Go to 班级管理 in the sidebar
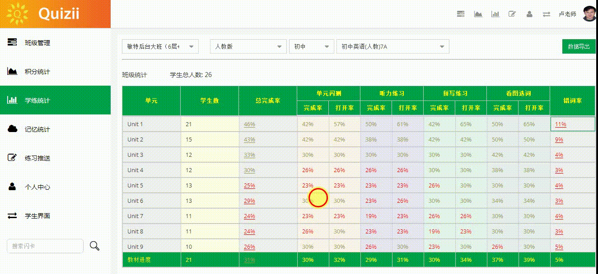The width and height of the screenshot is (598, 274). (x=37, y=43)
